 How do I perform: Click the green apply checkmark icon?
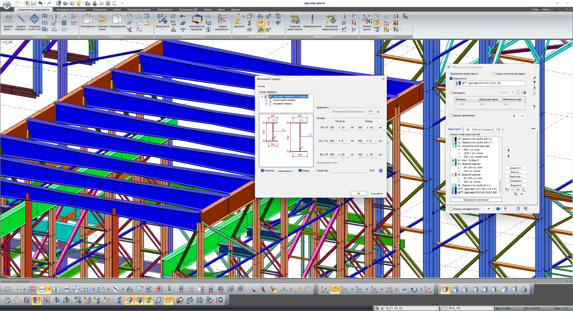[x=534, y=77]
